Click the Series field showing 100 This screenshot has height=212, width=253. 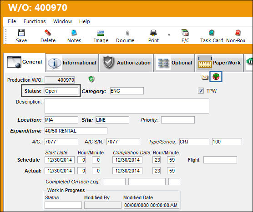tap(227, 142)
